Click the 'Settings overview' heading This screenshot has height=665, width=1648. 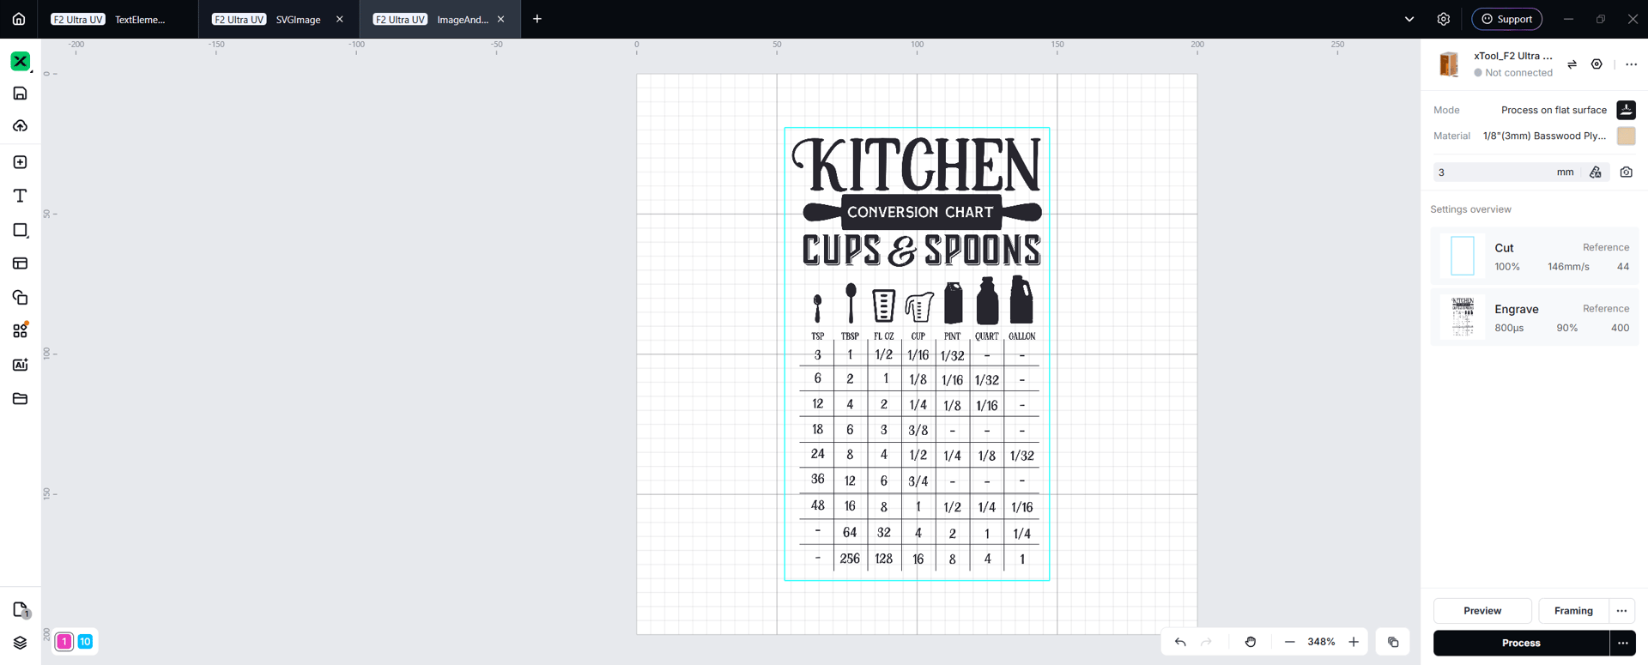tap(1470, 209)
